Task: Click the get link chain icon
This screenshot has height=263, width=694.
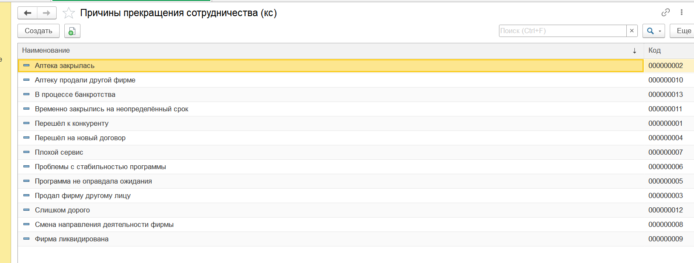Action: (x=665, y=13)
